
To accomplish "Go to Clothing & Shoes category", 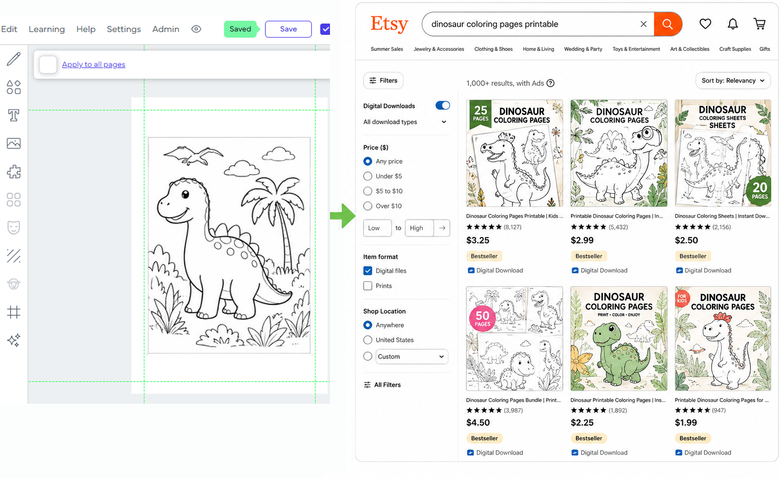I will 493,49.
